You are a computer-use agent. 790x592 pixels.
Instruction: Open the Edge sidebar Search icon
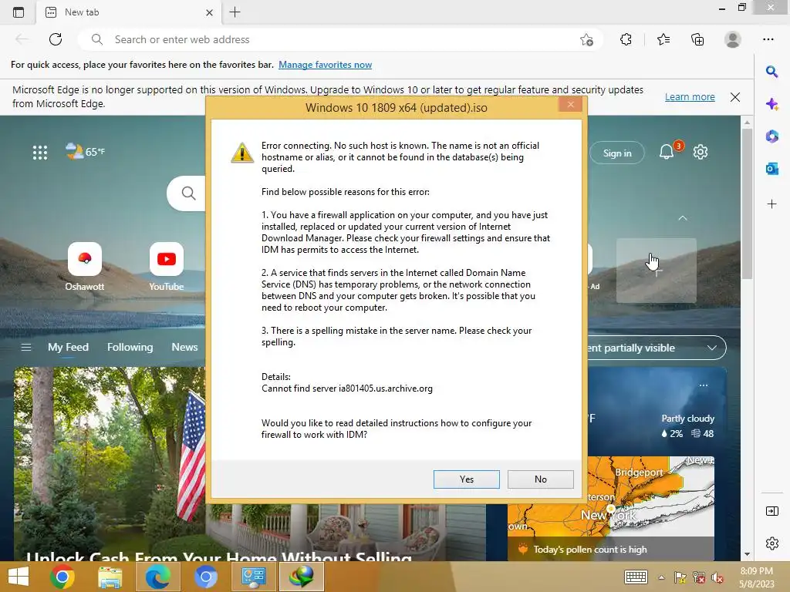[771, 72]
